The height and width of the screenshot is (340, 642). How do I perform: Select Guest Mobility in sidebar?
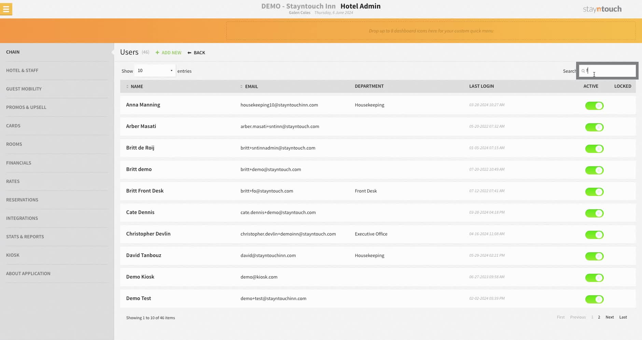pos(24,89)
